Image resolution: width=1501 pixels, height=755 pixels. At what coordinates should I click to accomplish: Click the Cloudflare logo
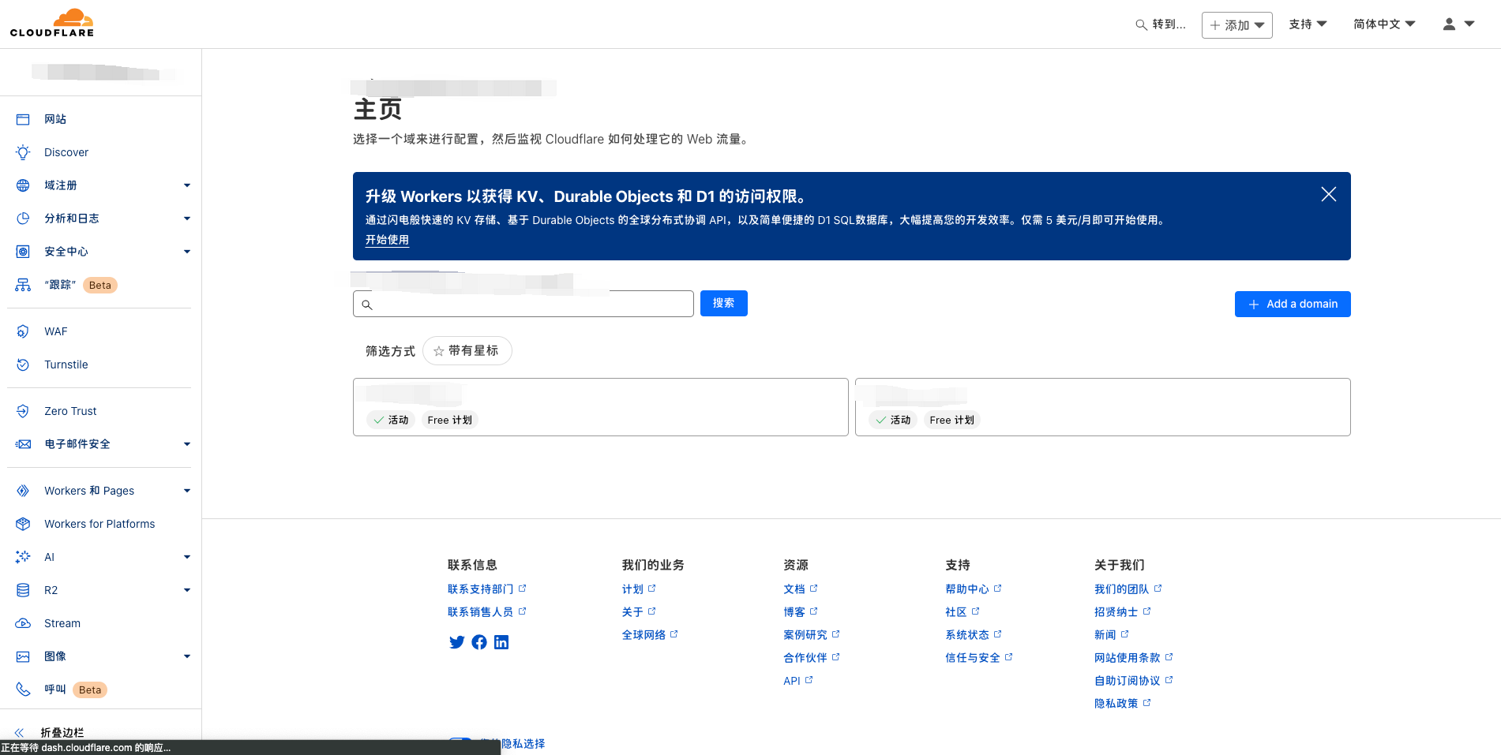tap(52, 23)
